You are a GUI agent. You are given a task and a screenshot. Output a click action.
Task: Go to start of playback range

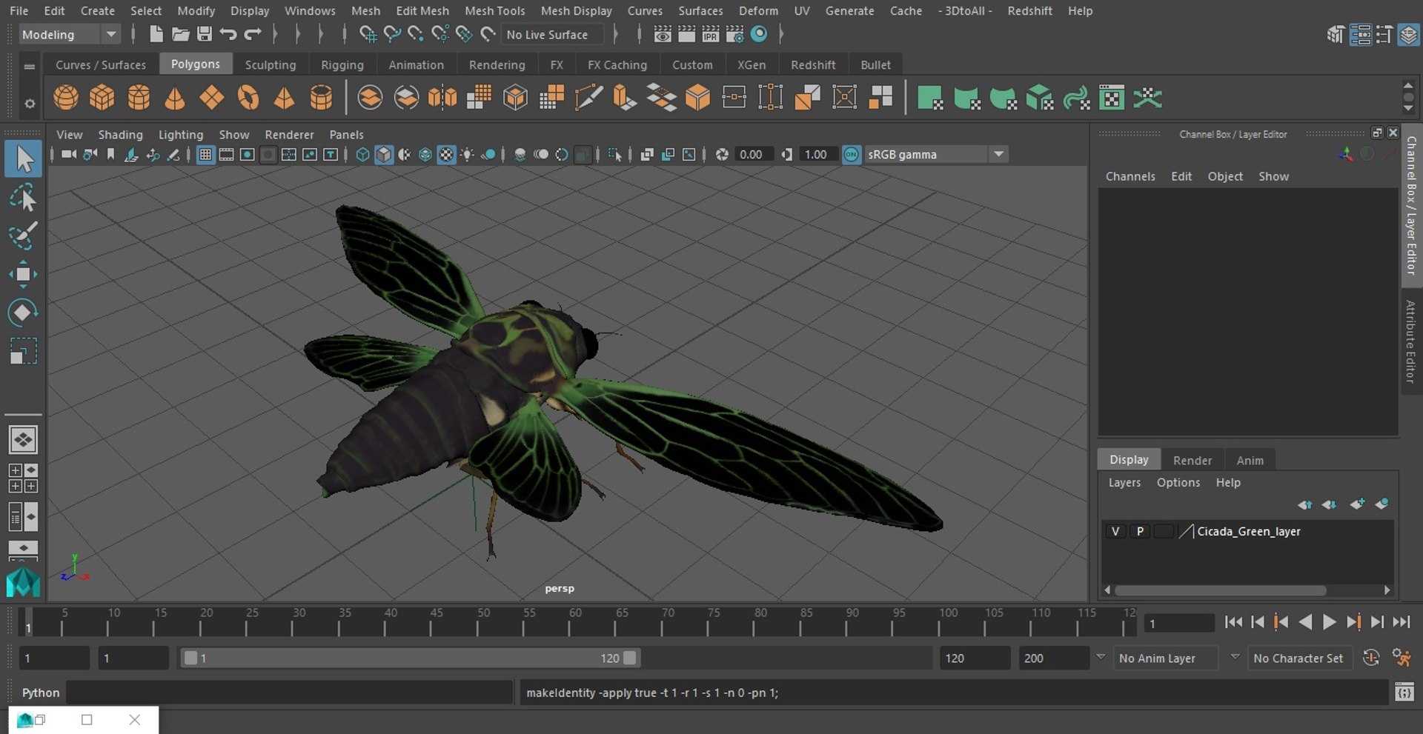[x=1233, y=622]
